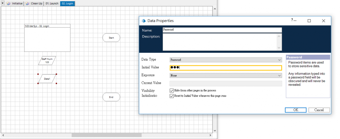Select the Start stage on canvas

coord(111,38)
